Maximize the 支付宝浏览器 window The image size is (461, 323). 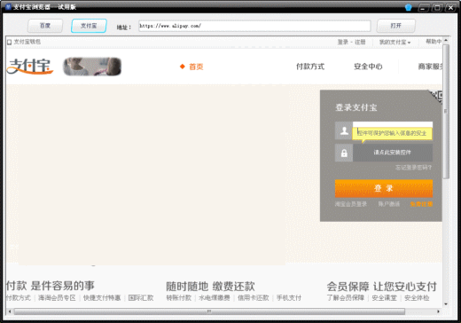[437, 8]
